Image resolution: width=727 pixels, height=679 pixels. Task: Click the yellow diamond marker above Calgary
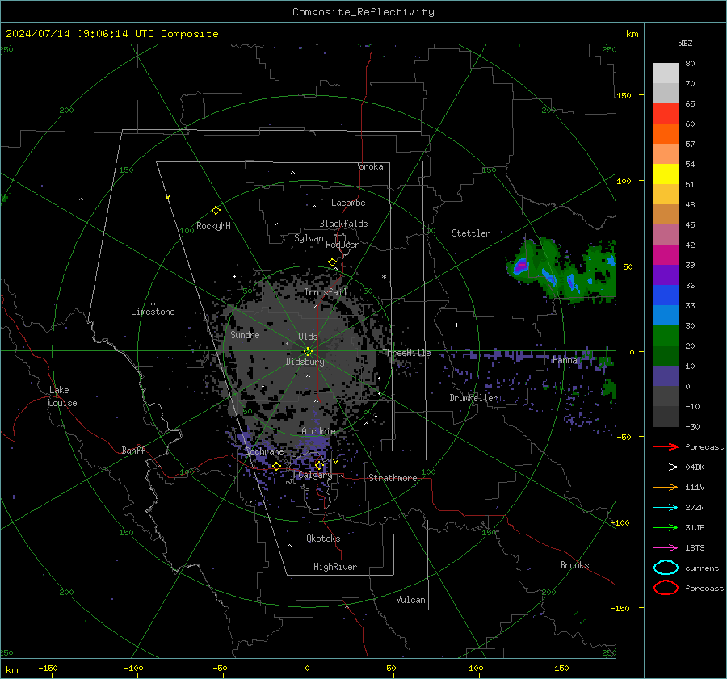[x=319, y=465]
